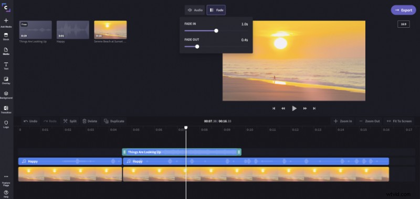This screenshot has width=420, height=199.
Task: Undo the last action
Action: [30, 121]
